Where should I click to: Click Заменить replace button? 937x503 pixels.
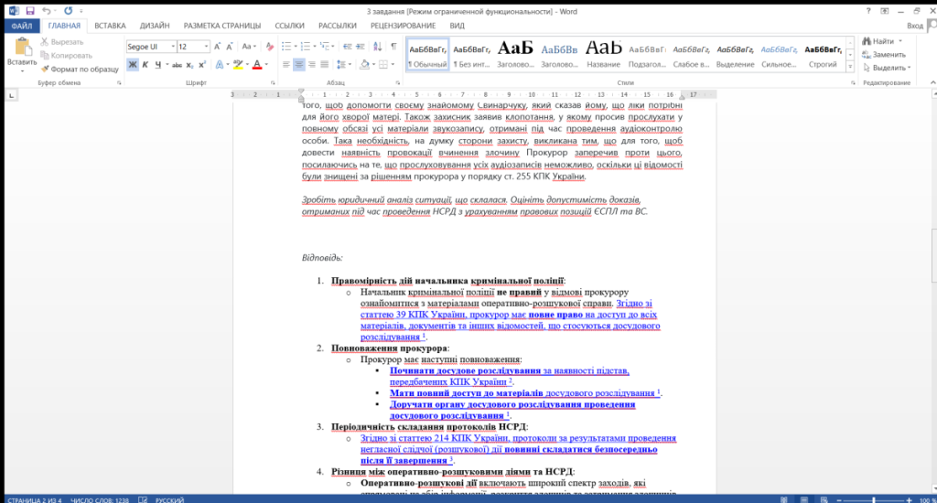(x=885, y=54)
